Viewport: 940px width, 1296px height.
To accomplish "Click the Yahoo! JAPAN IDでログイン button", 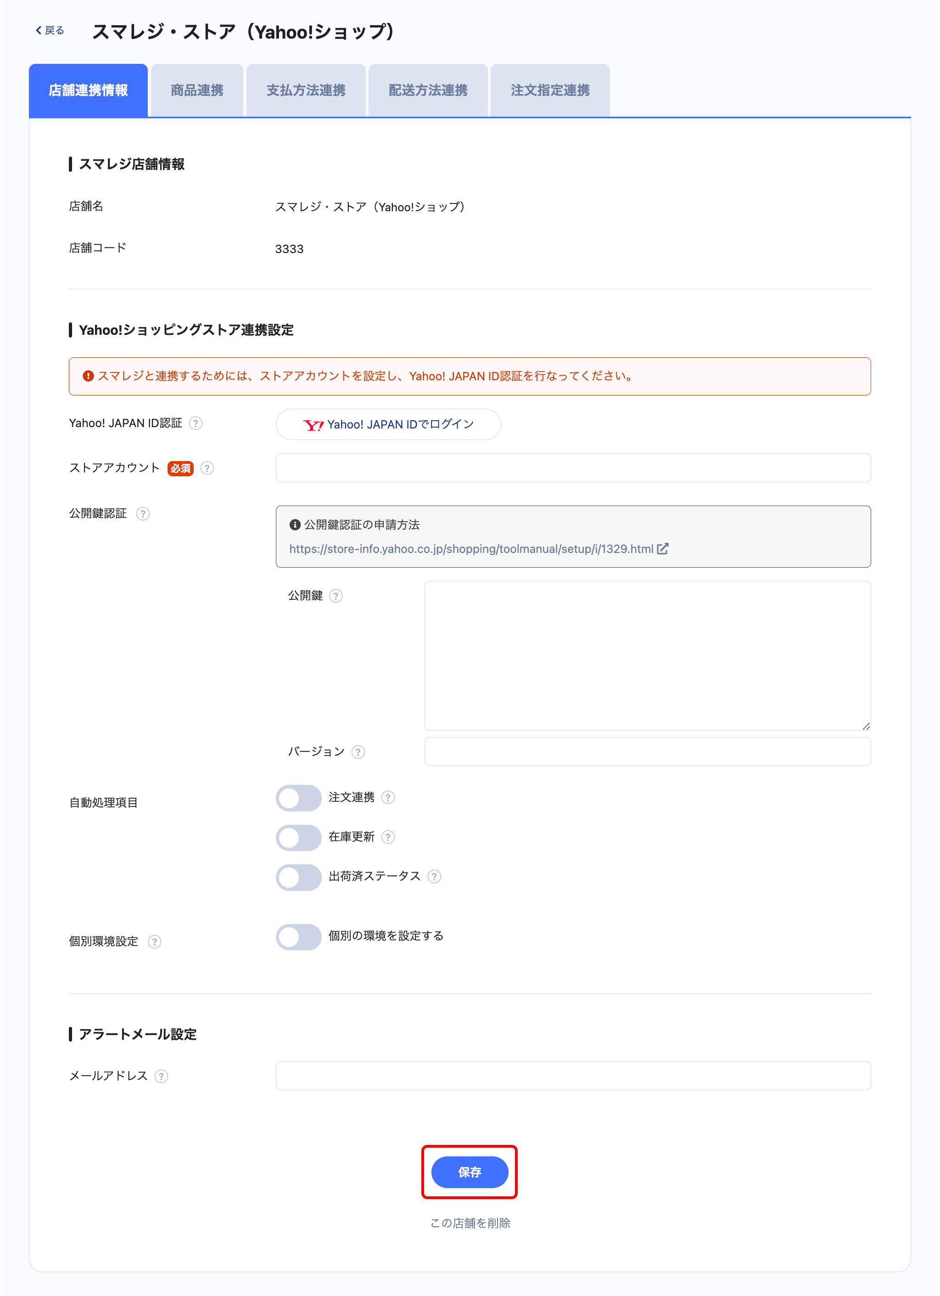I will point(388,424).
